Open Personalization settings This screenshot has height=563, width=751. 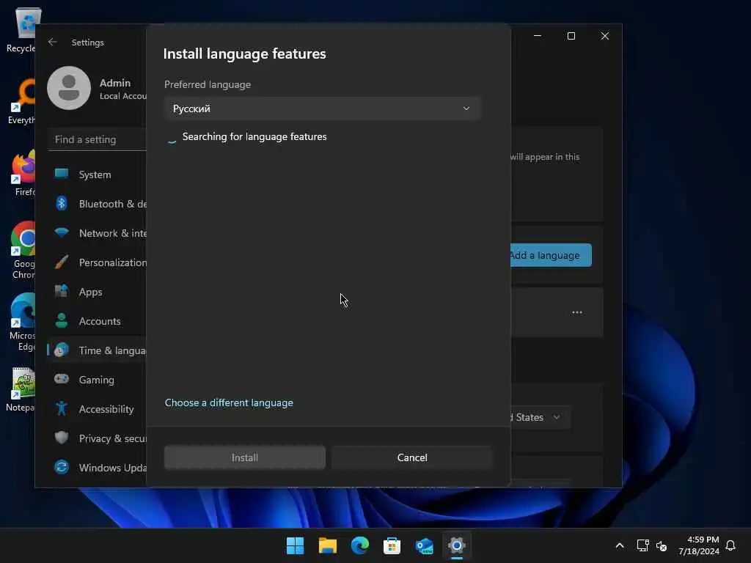(98, 262)
